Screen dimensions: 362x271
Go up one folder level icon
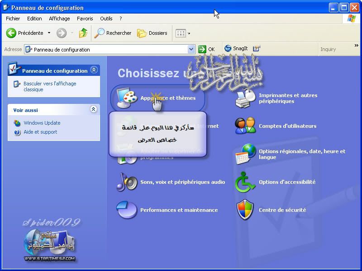[x=83, y=33]
